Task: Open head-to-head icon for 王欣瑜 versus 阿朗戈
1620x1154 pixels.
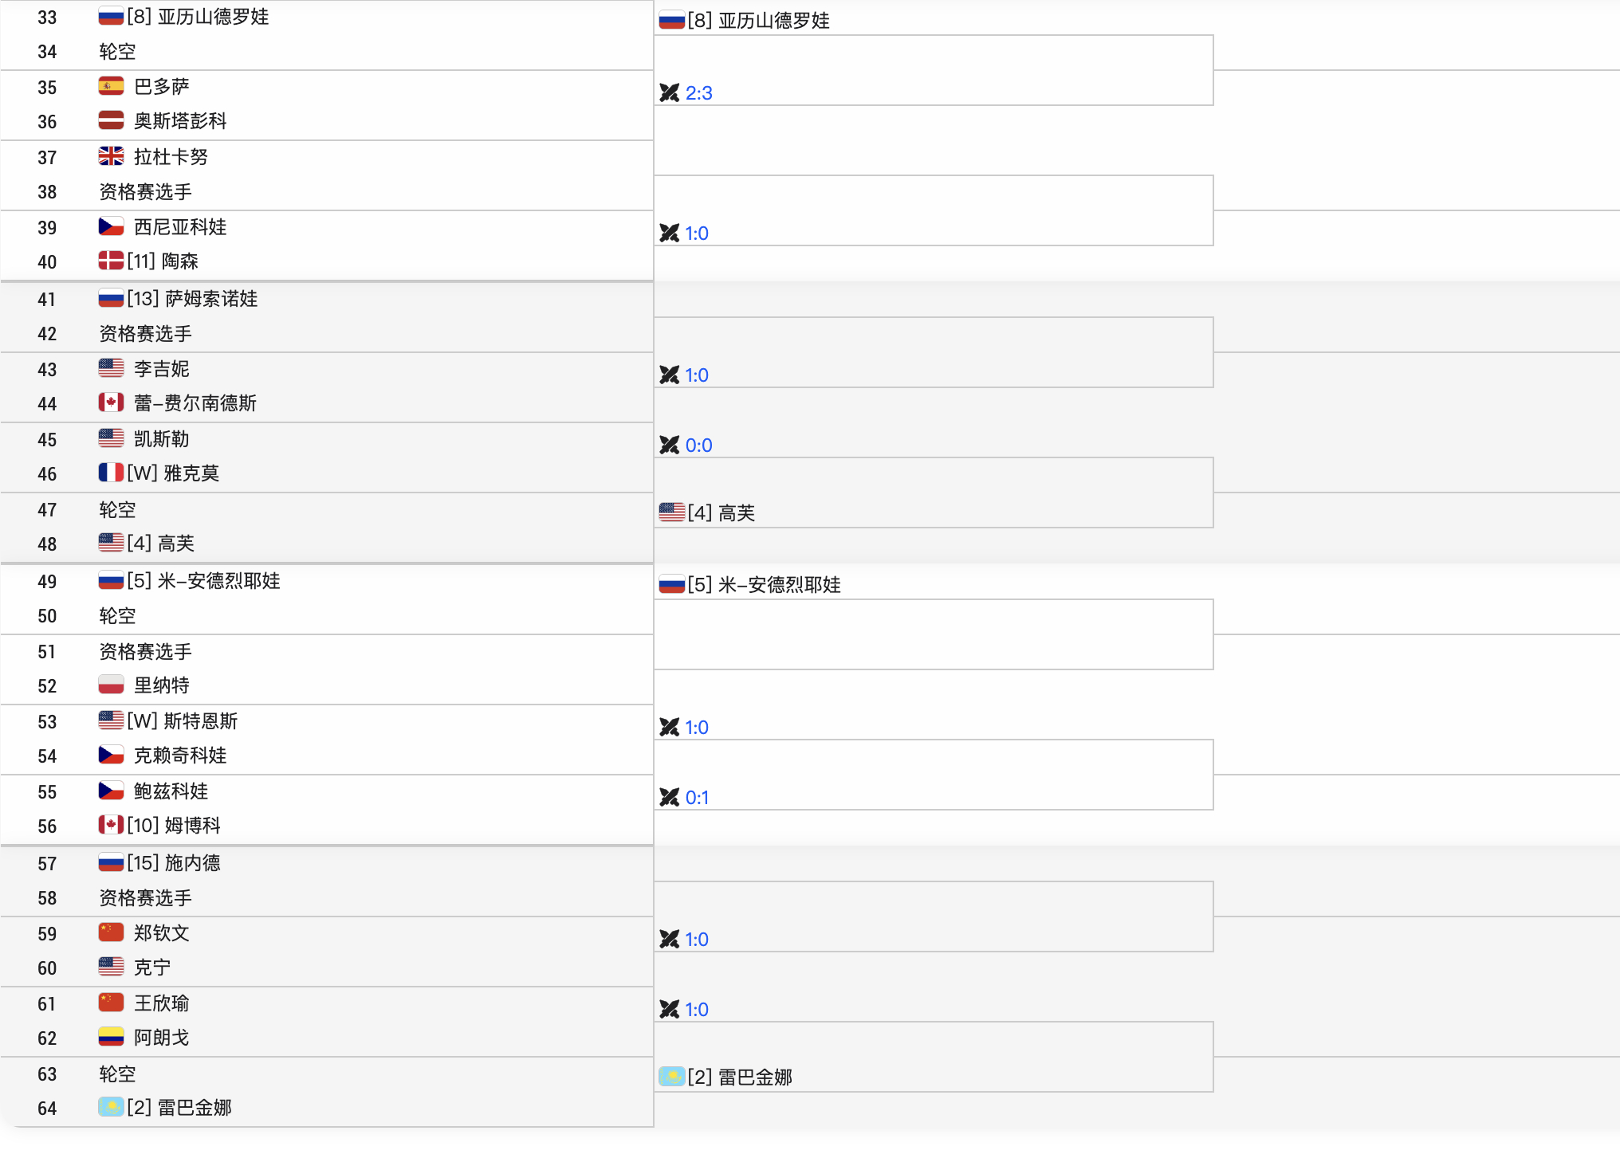Action: coord(669,1010)
